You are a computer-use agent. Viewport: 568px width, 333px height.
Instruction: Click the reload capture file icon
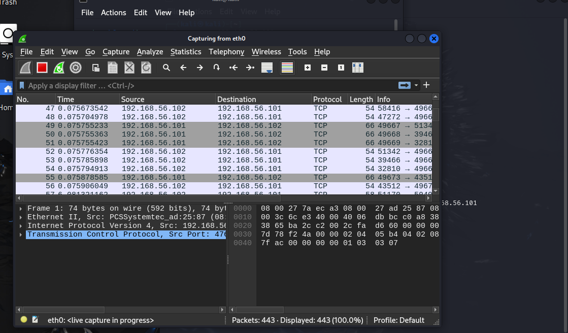coord(146,68)
